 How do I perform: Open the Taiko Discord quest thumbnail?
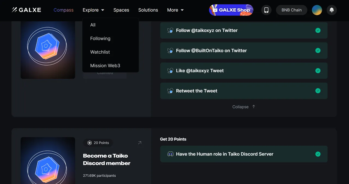48,160
